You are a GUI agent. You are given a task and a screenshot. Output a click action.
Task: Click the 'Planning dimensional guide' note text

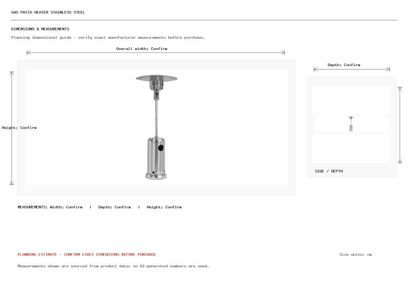(108, 37)
